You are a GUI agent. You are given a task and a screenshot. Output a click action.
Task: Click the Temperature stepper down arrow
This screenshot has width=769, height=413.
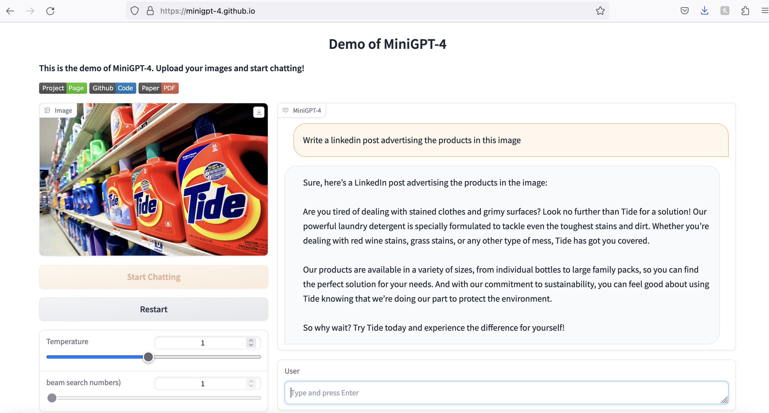pyautogui.click(x=251, y=345)
